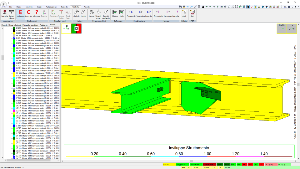Click the DS=10 status field

(169, 164)
